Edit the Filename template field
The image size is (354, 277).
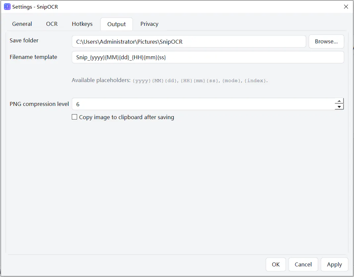pyautogui.click(x=208, y=57)
